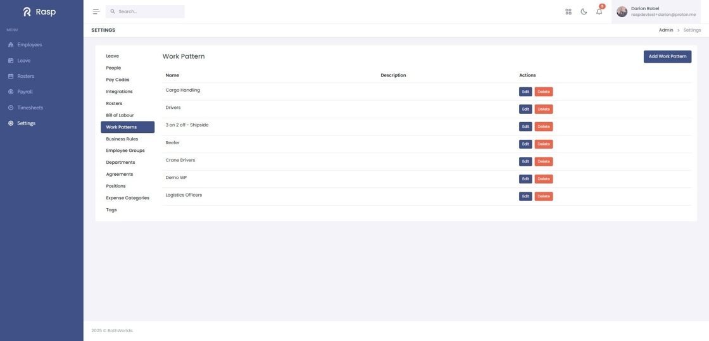Delete the Logistics Officers work pattern

click(544, 197)
